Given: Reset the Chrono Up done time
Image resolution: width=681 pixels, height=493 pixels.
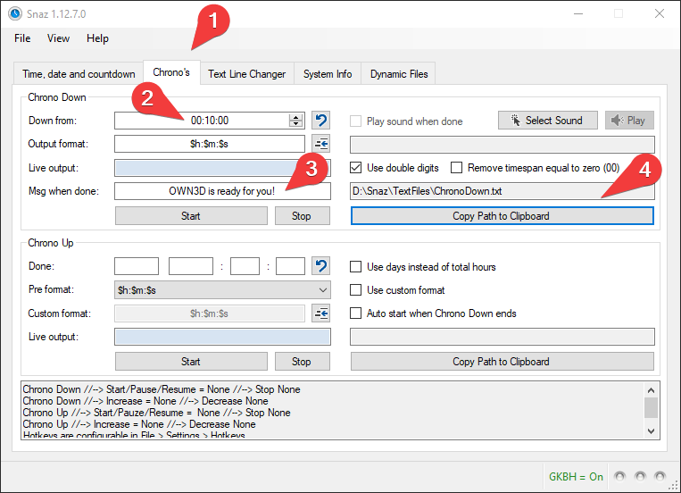Looking at the screenshot, I should point(321,266).
